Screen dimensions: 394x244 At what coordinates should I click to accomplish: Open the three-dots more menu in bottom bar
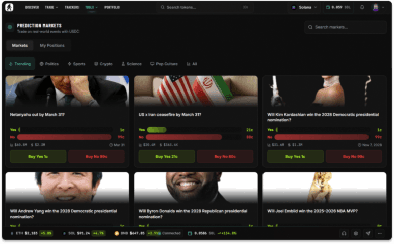pyautogui.click(x=380, y=233)
